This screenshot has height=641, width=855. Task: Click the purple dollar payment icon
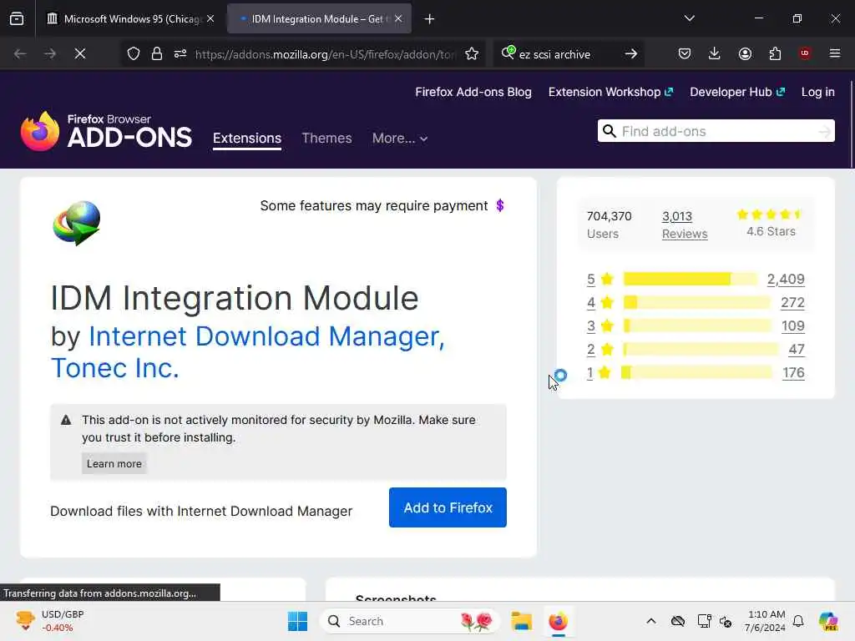click(500, 205)
